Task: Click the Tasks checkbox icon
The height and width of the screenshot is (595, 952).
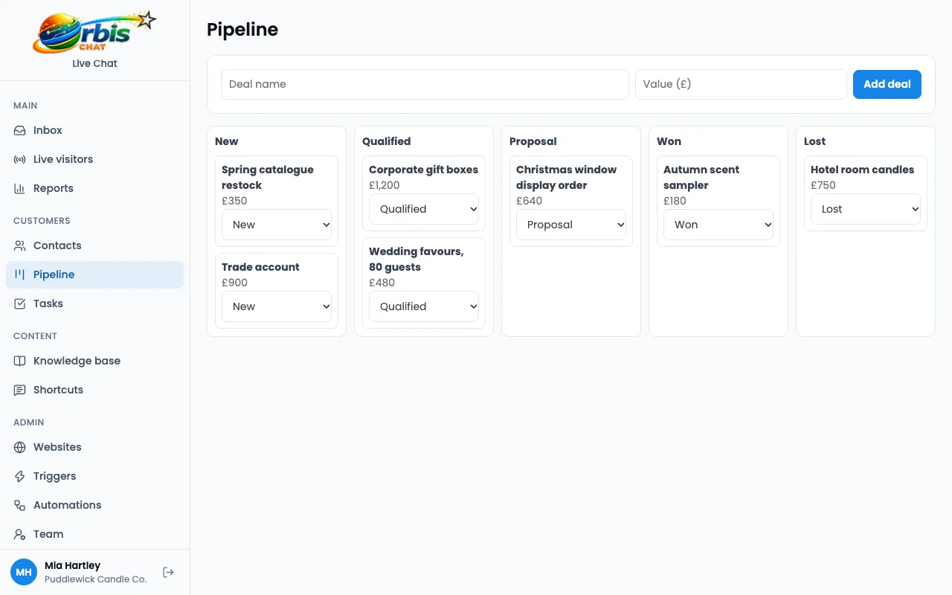Action: point(20,303)
